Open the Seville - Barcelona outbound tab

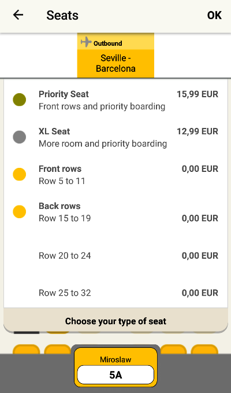[115, 56]
